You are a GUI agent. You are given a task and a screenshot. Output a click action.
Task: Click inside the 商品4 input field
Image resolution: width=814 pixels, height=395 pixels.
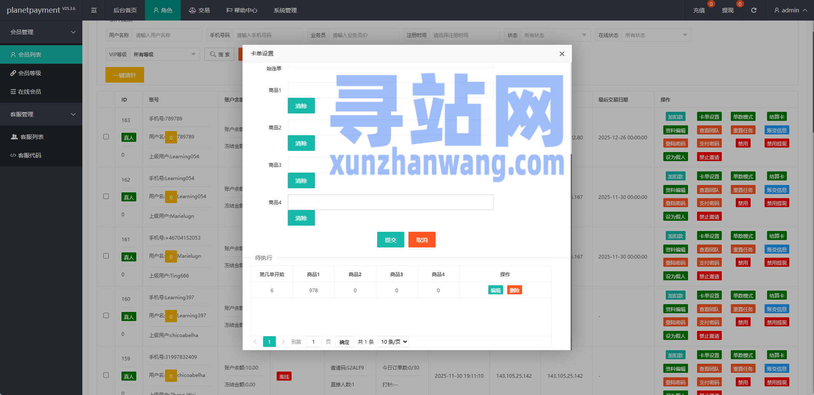click(x=390, y=202)
